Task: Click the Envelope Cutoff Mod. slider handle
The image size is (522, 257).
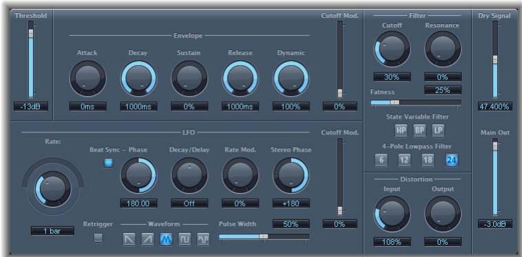Action: tap(340, 93)
